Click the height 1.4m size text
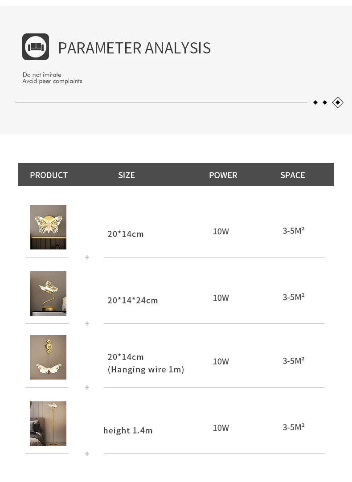 click(x=128, y=430)
